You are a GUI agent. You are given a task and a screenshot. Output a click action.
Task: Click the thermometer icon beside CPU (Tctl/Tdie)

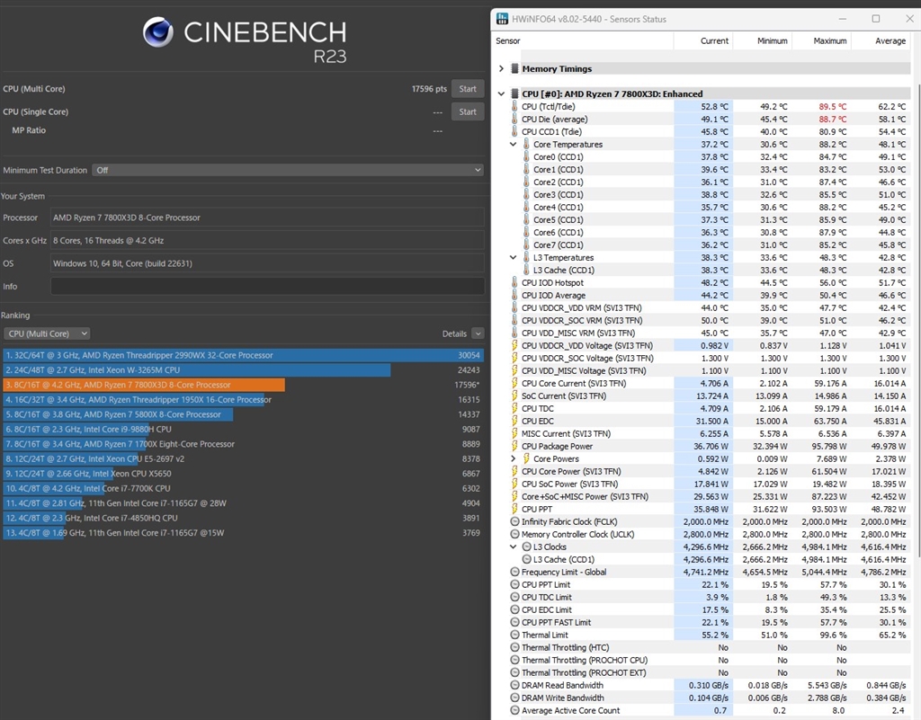point(514,106)
